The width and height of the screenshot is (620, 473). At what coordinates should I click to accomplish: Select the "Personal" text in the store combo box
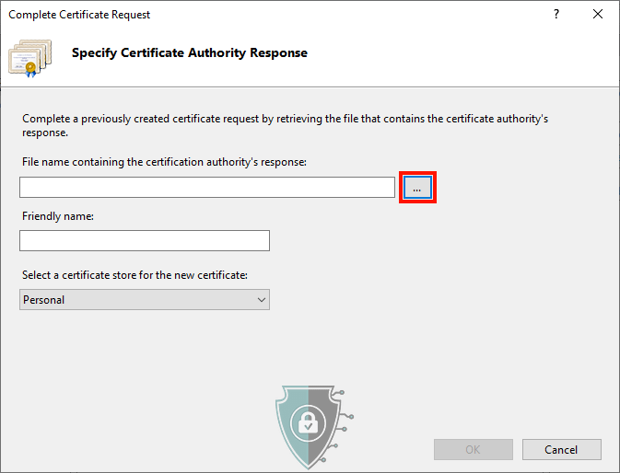coord(44,300)
